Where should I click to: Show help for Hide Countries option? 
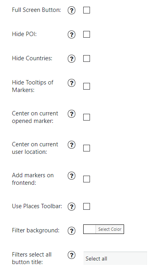click(x=71, y=59)
